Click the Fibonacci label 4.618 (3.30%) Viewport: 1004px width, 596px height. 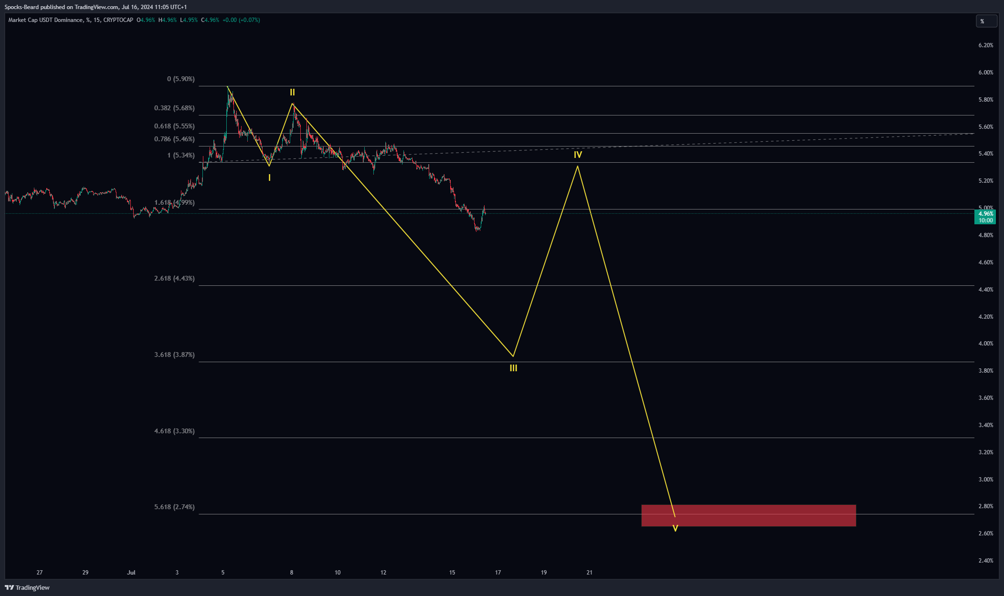(x=174, y=431)
